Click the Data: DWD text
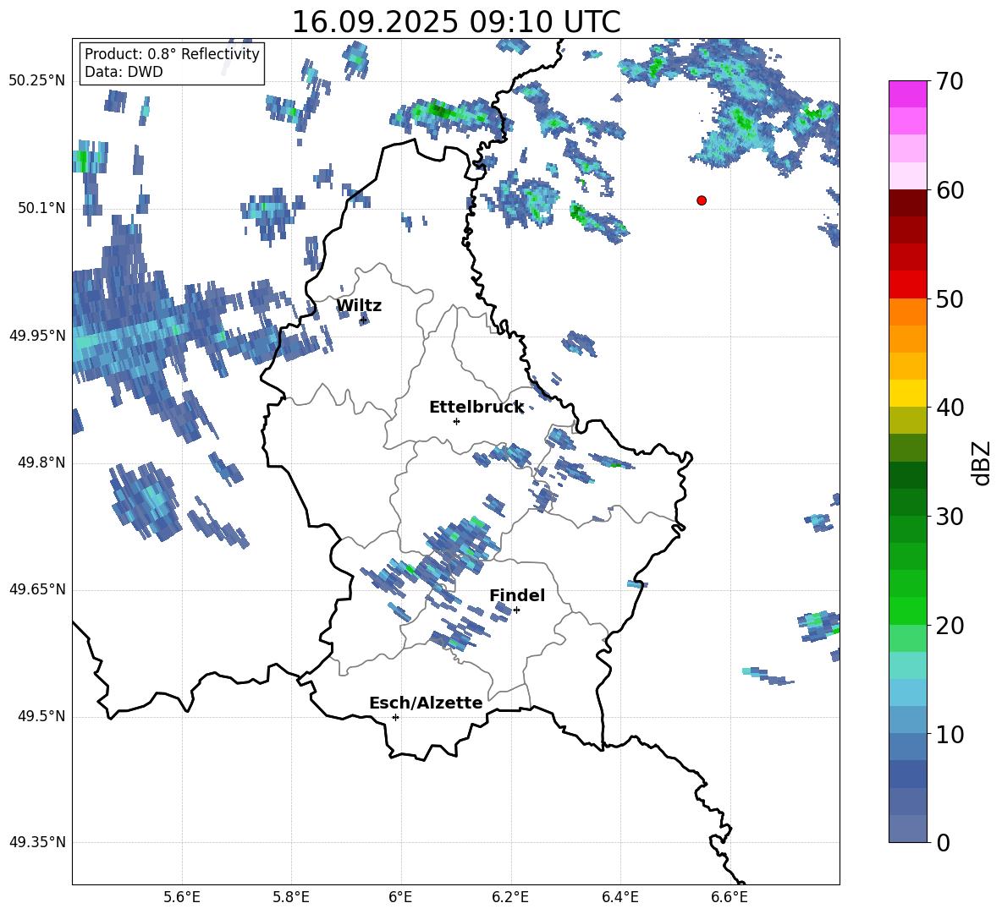Viewport: 1002px width, 914px height. (x=124, y=72)
